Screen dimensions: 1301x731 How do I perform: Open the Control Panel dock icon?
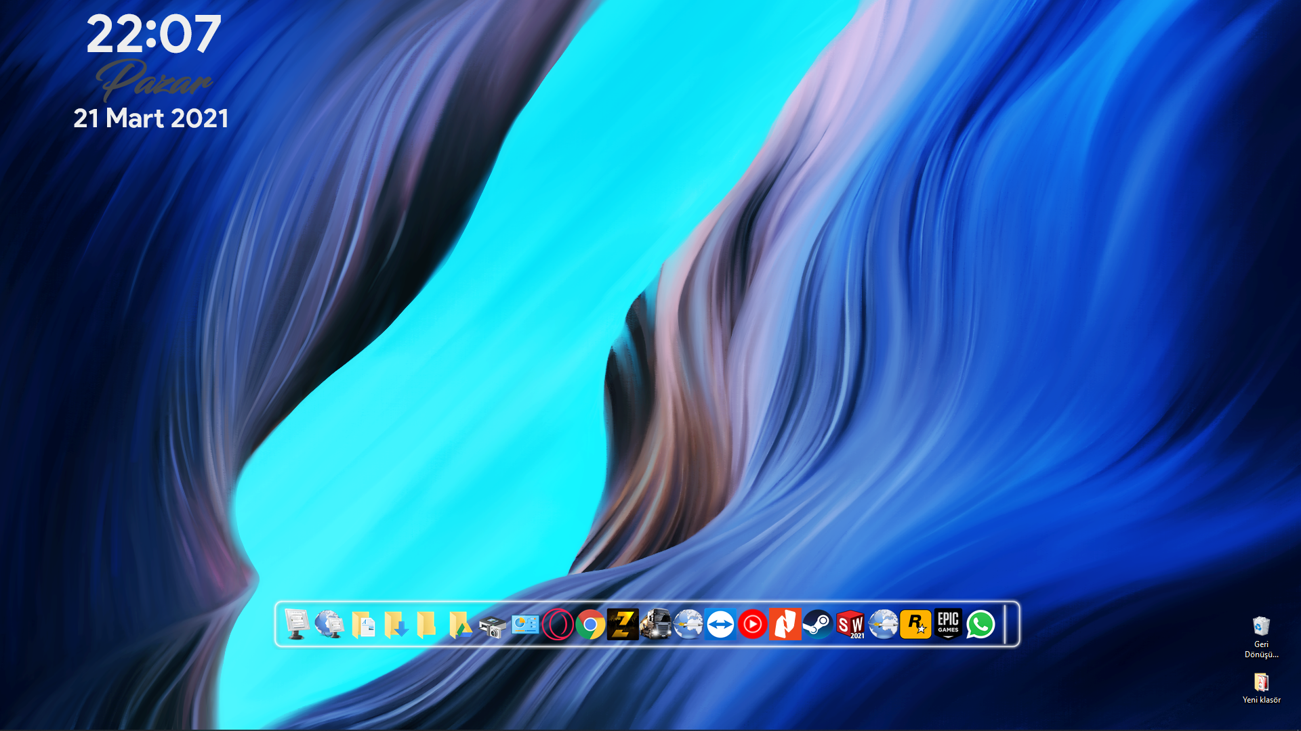tap(525, 624)
